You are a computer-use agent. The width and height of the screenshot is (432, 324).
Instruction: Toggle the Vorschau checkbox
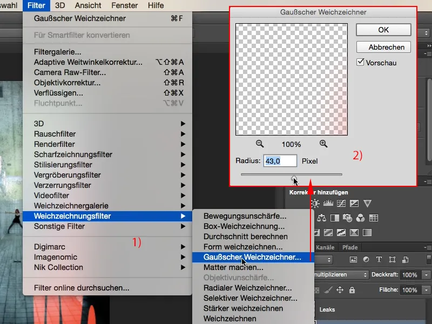click(361, 62)
